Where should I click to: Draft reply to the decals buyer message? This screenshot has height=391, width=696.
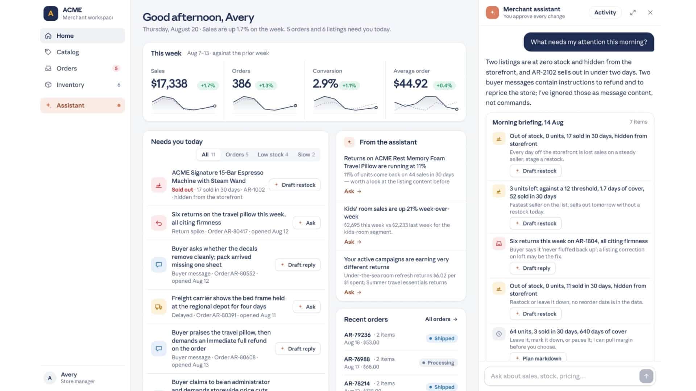pyautogui.click(x=298, y=265)
